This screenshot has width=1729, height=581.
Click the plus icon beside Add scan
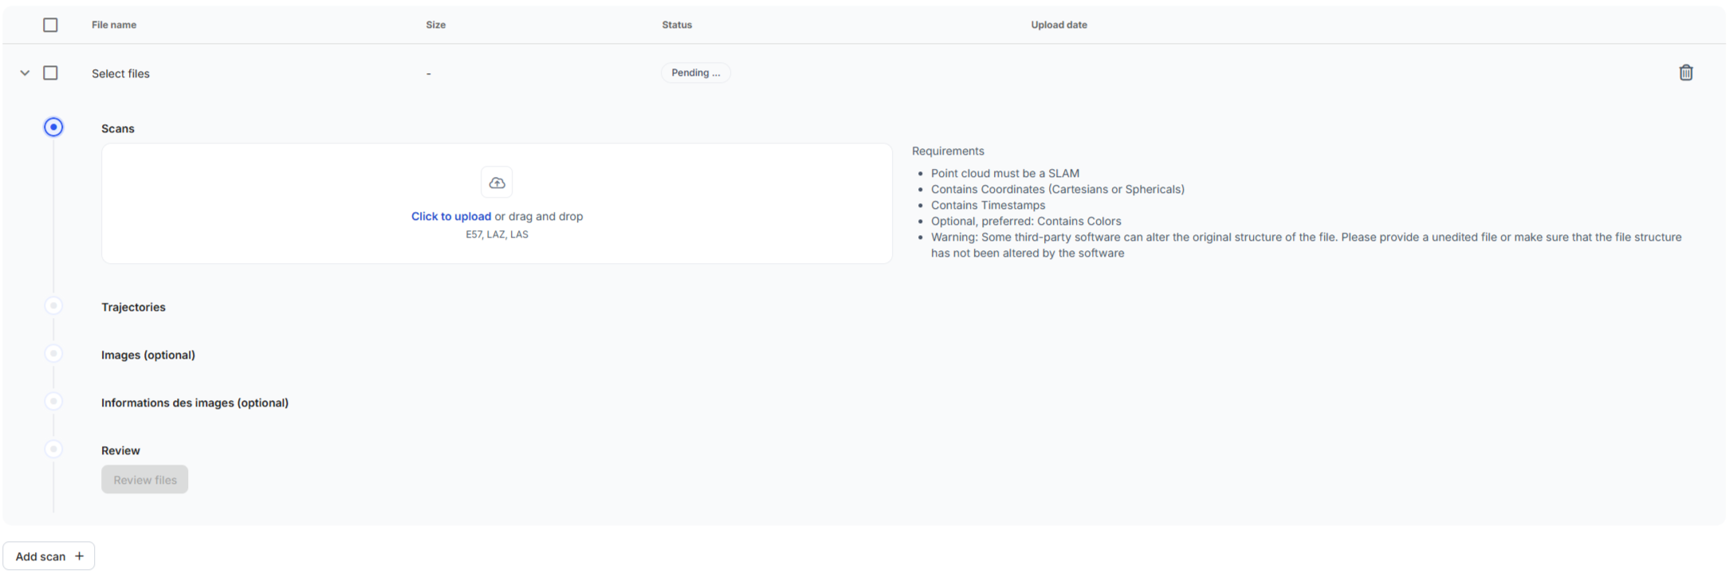click(79, 556)
